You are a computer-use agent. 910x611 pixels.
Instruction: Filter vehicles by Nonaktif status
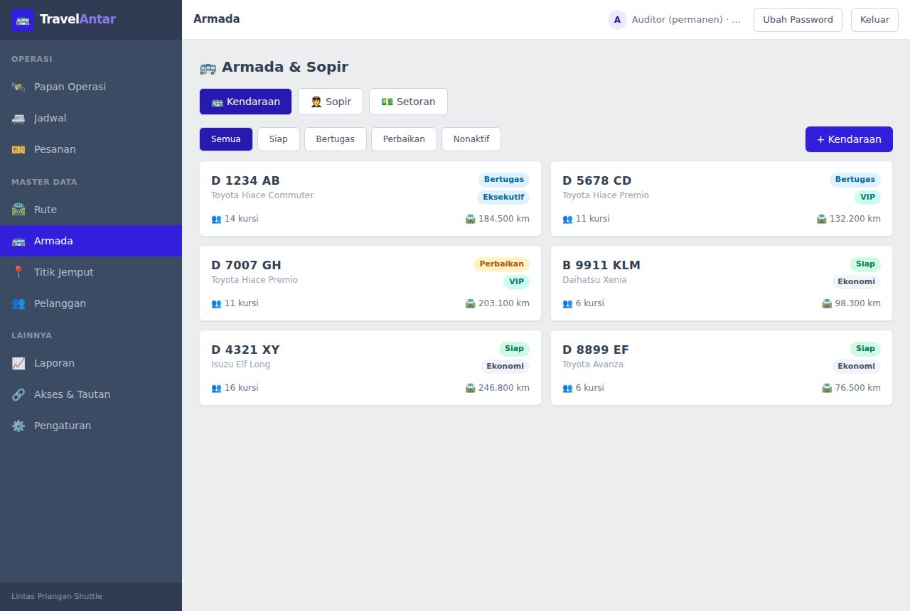pyautogui.click(x=471, y=139)
